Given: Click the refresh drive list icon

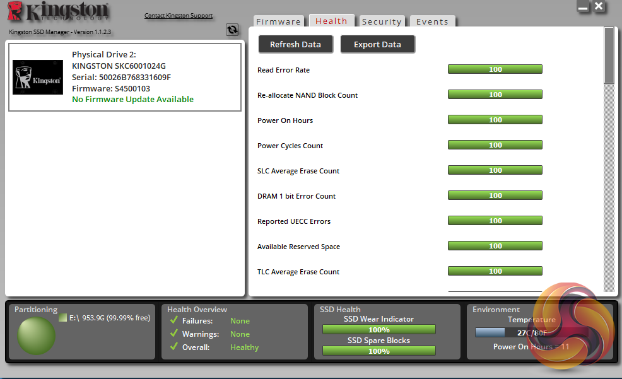Looking at the screenshot, I should click(x=232, y=30).
